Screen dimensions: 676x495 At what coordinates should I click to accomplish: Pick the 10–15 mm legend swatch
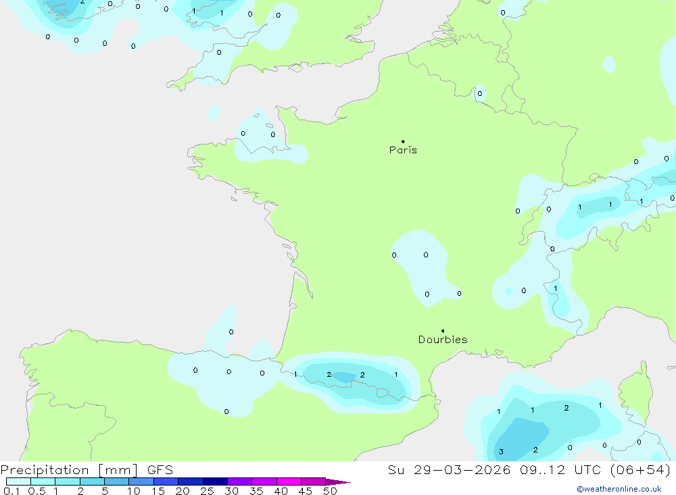[x=141, y=481]
